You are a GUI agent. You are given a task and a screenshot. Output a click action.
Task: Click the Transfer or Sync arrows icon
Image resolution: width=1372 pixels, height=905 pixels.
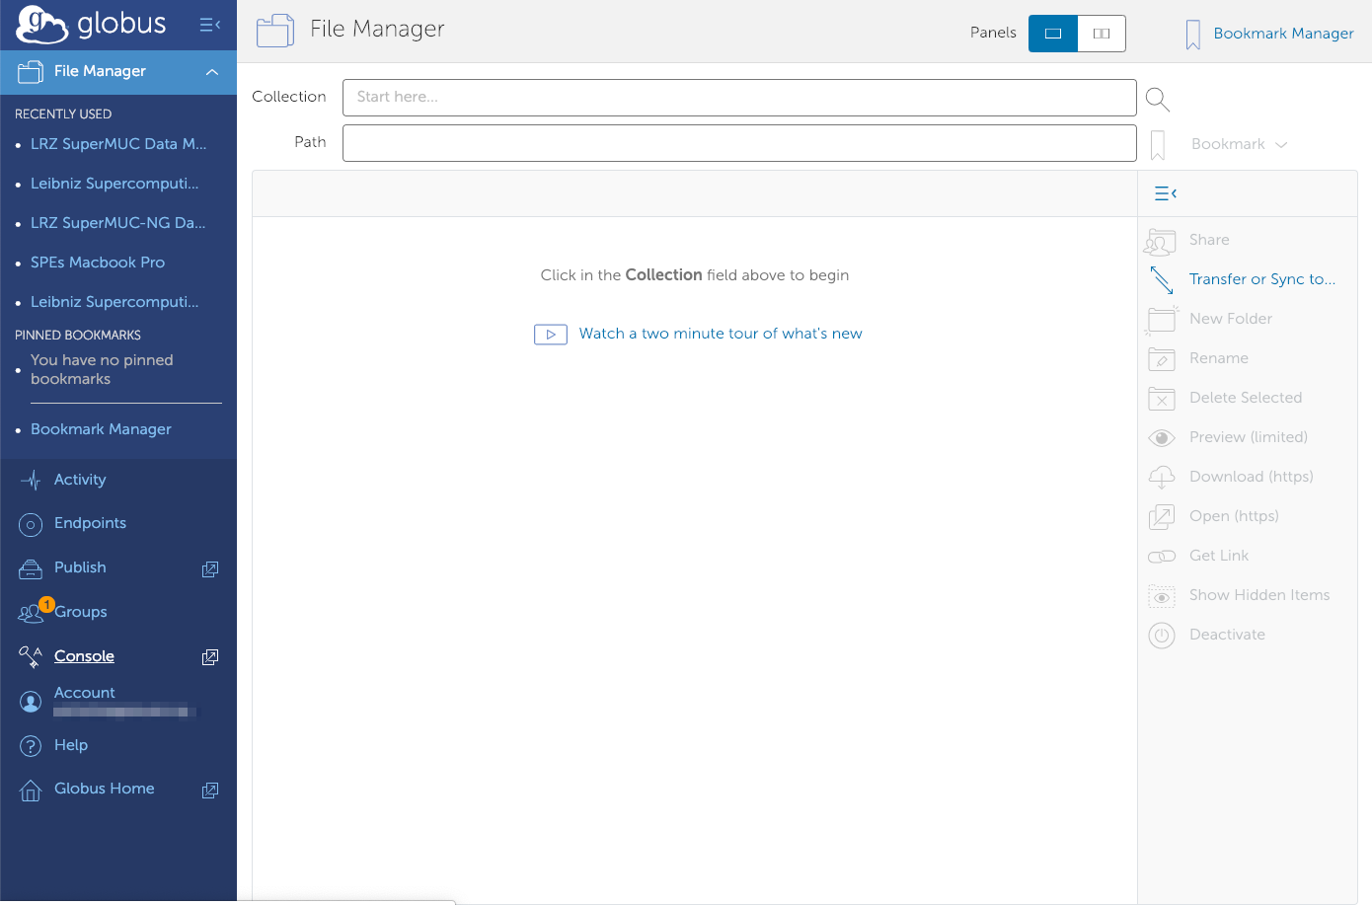pos(1162,280)
